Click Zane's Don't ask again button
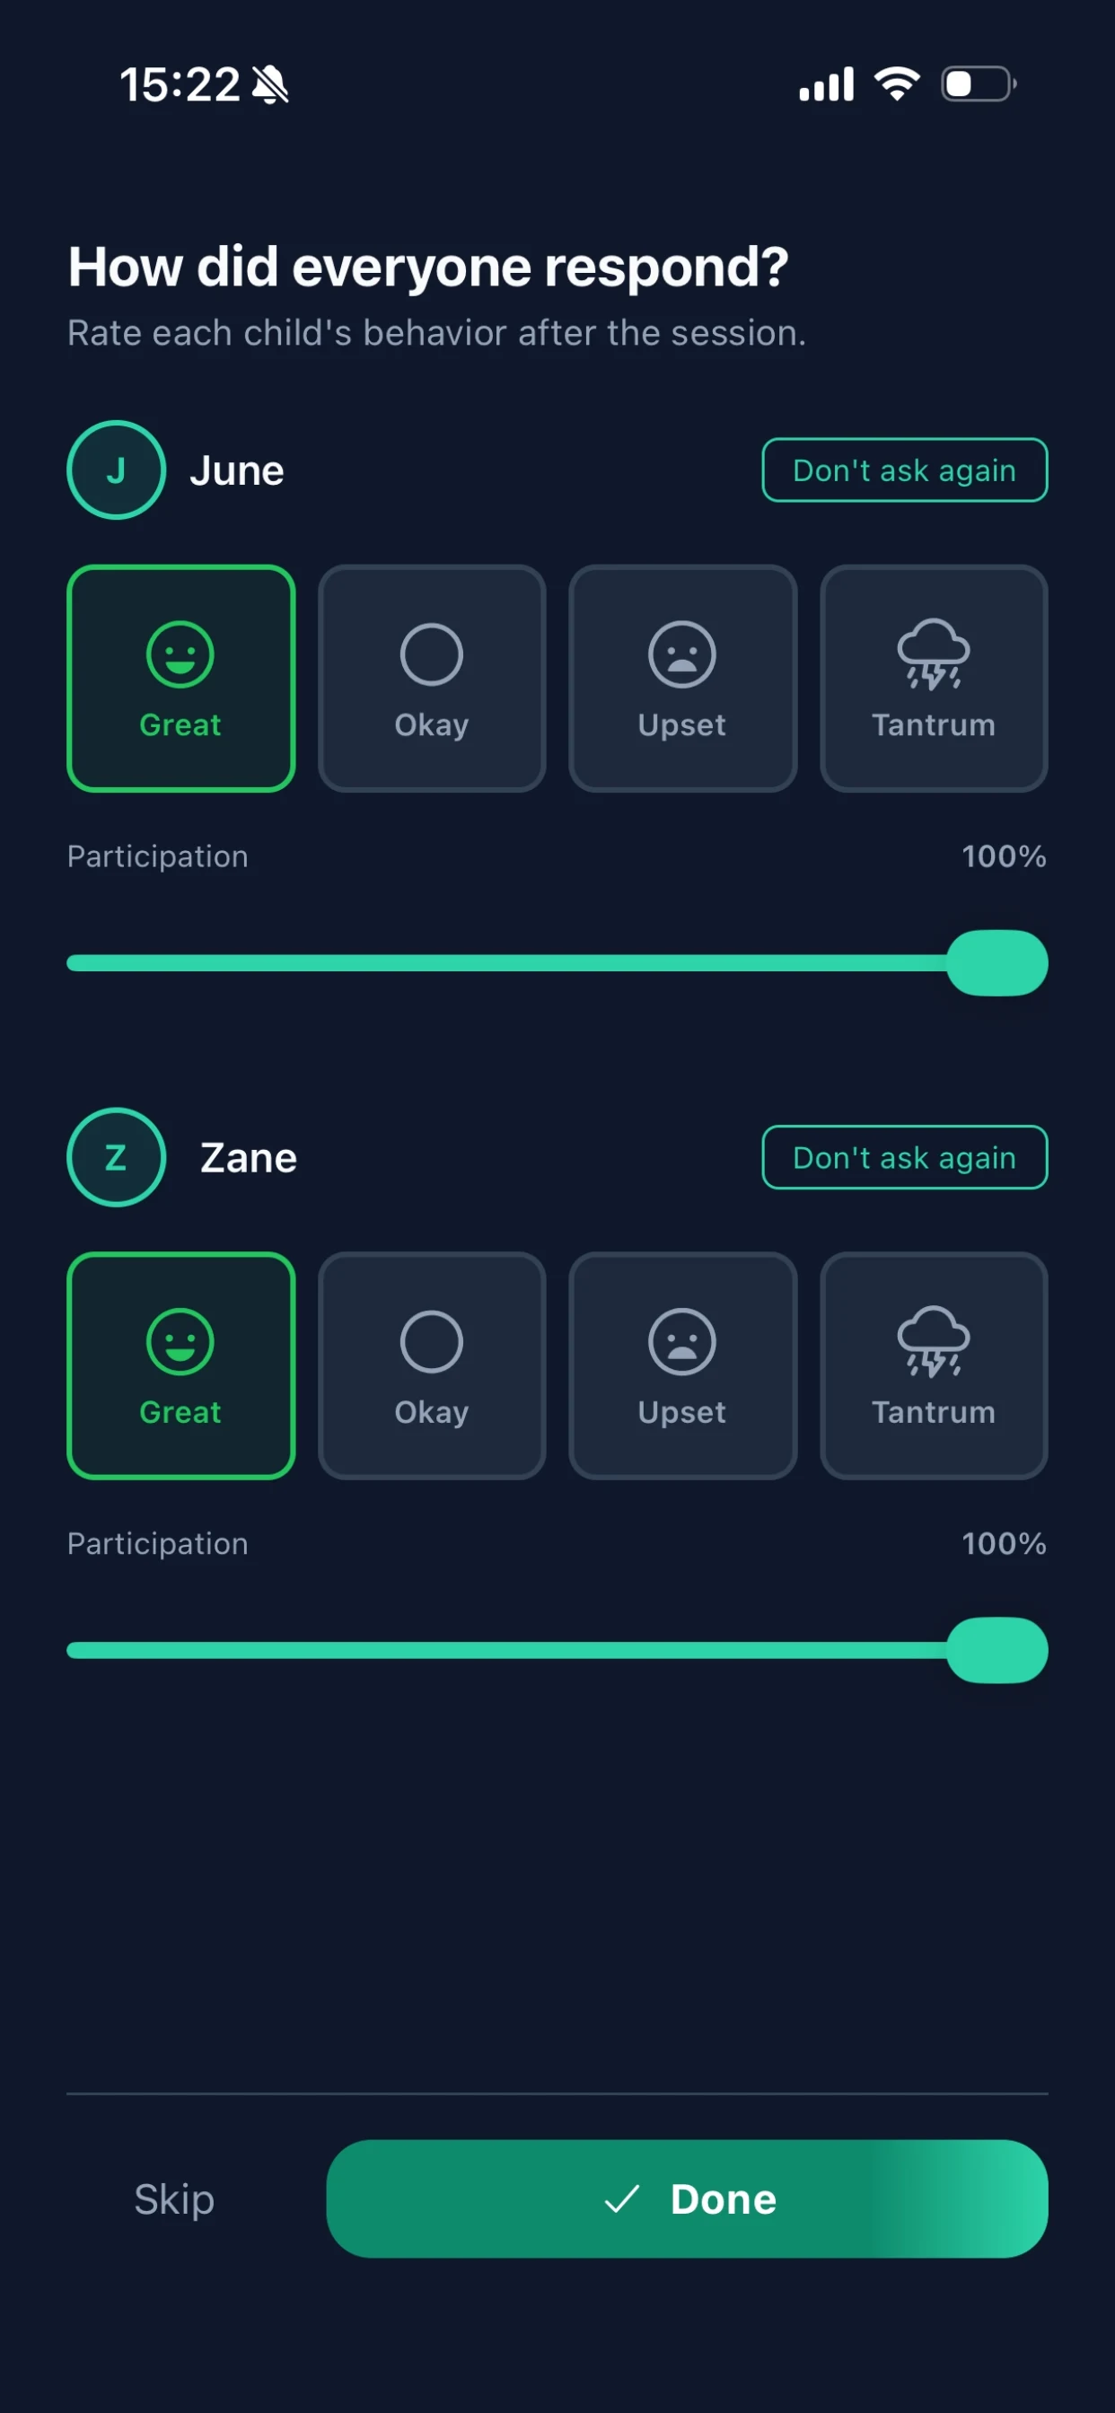1115x2413 pixels. tap(904, 1158)
